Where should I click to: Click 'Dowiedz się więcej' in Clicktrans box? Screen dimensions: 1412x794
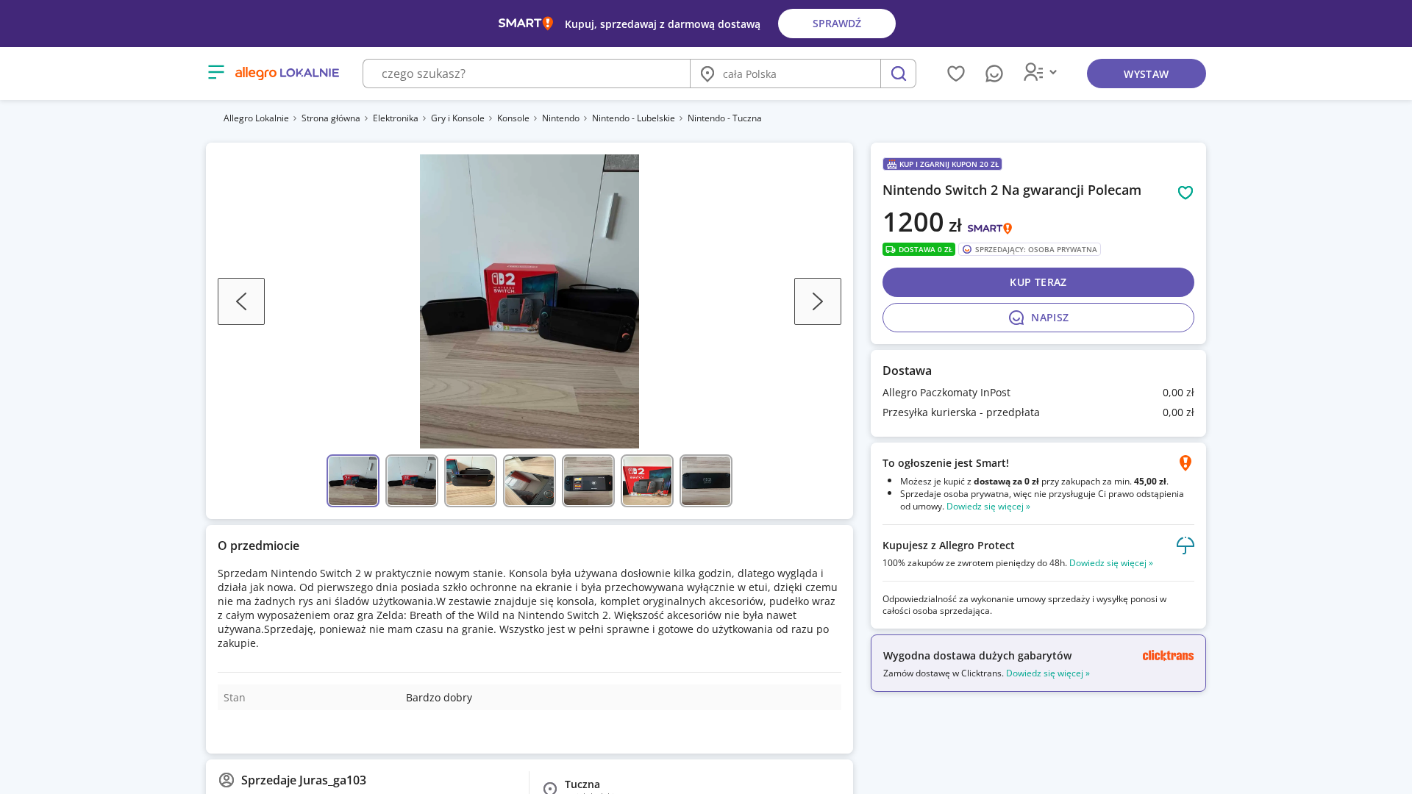[x=1047, y=673]
